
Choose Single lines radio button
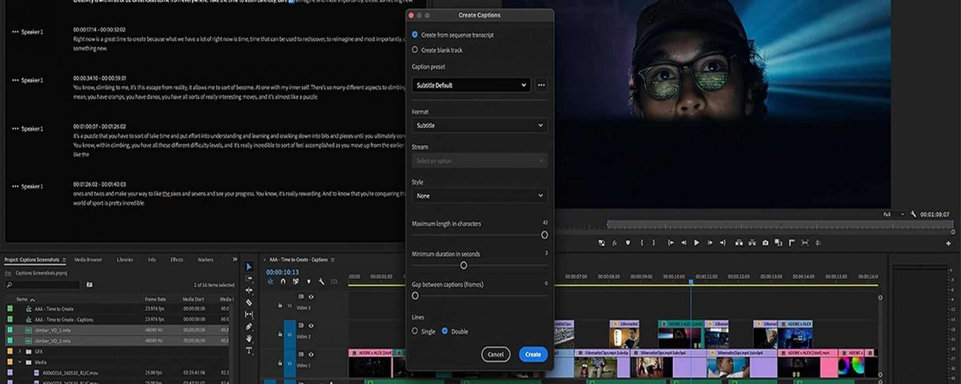[x=415, y=331]
